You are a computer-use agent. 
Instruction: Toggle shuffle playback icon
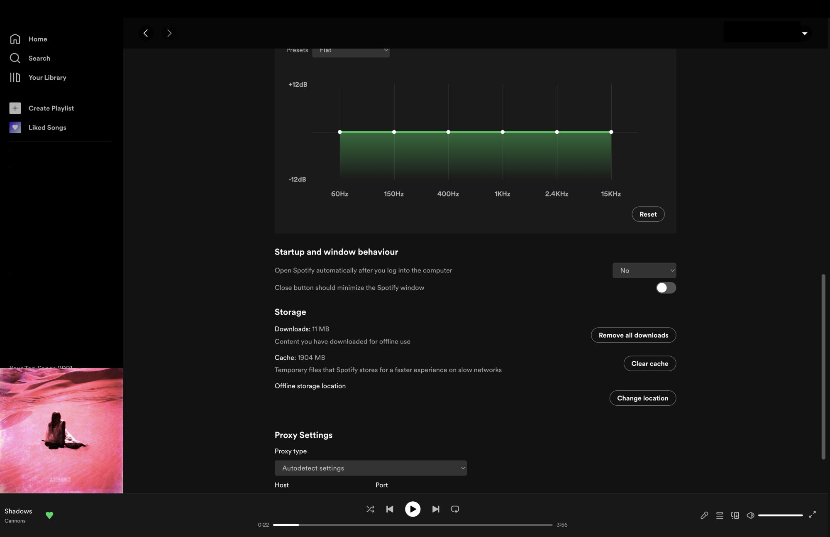pyautogui.click(x=370, y=509)
